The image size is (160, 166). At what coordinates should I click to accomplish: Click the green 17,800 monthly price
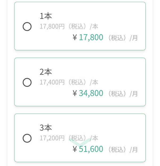tap(91, 38)
